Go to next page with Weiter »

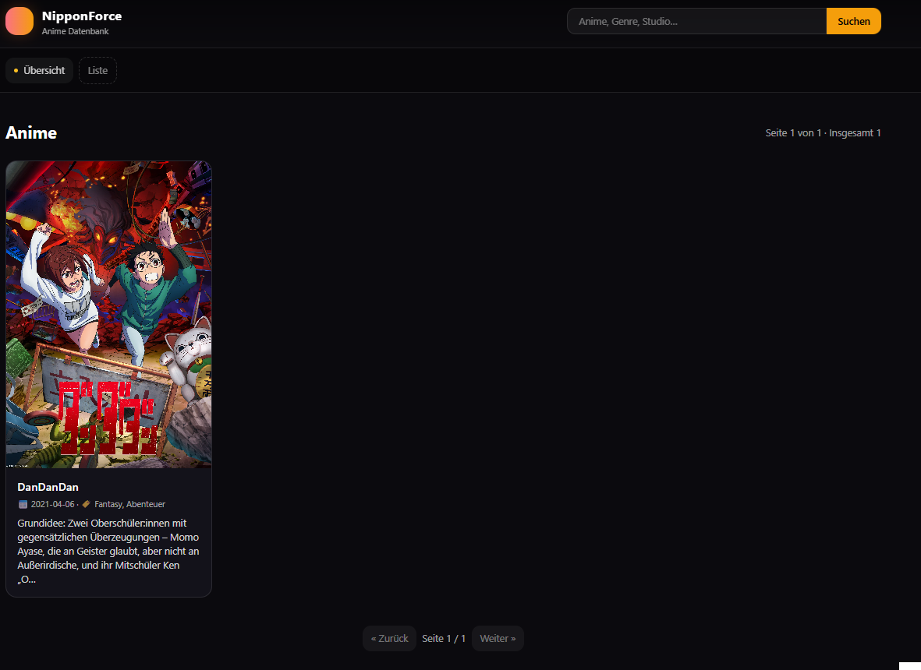coord(498,638)
